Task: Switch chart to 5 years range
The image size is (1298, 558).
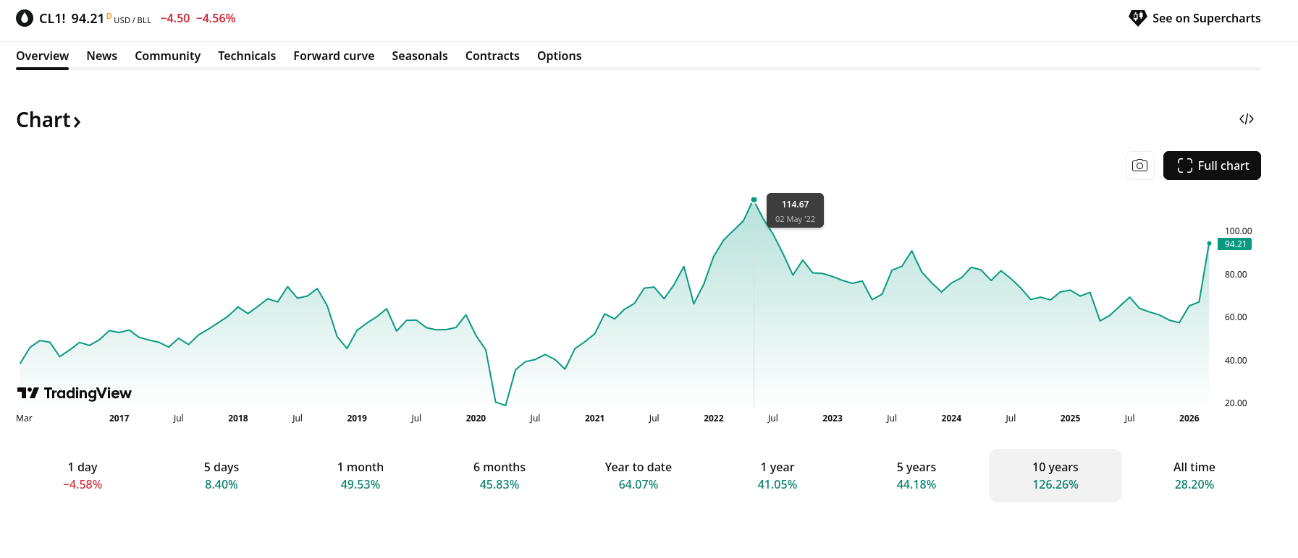Action: tap(916, 476)
